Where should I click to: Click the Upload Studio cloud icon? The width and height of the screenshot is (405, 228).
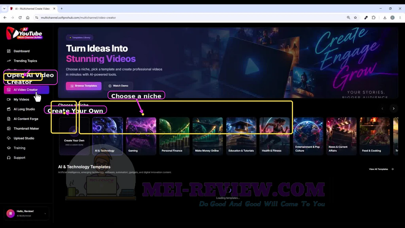pos(9,138)
